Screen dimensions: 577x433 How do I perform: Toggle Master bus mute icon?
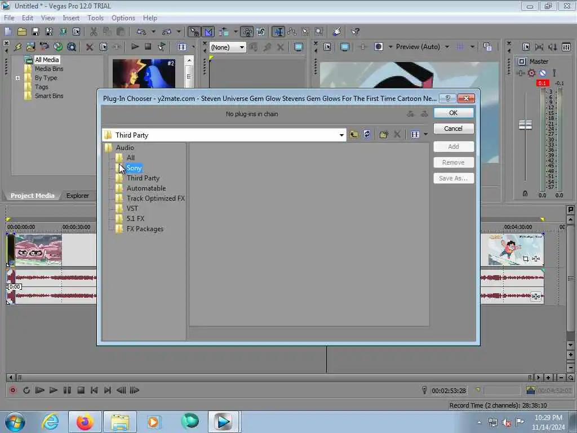click(543, 73)
